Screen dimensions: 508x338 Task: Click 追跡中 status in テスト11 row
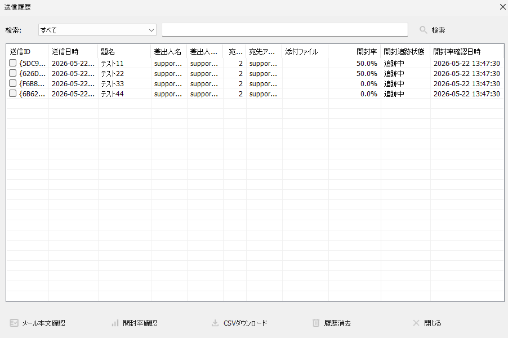coord(394,64)
